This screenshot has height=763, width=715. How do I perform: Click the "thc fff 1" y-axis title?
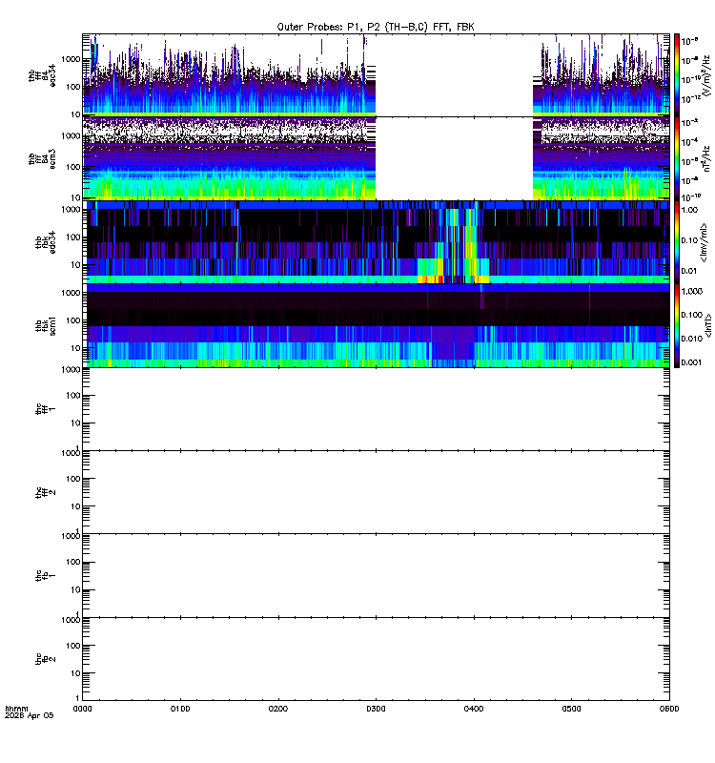46,409
